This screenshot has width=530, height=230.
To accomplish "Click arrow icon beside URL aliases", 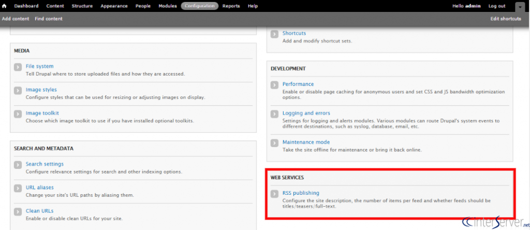I will pyautogui.click(x=18, y=189).
